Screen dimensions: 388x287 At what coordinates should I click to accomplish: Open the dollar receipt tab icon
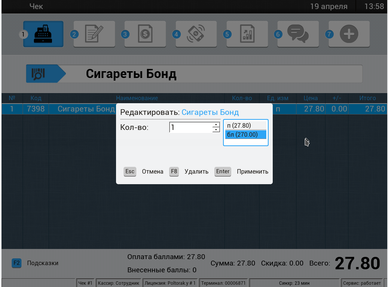point(145,34)
